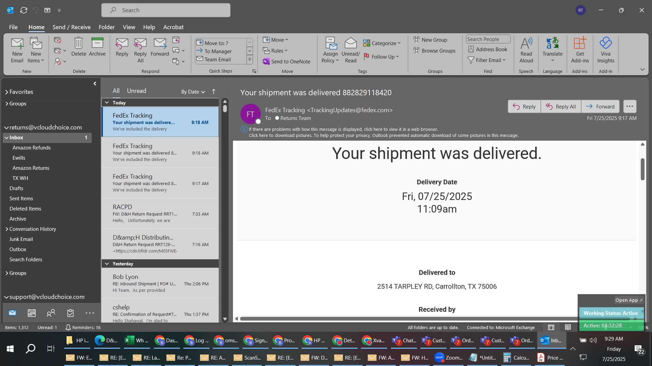Open the Amazon Refunds folder
The height and width of the screenshot is (366, 652).
[32, 148]
